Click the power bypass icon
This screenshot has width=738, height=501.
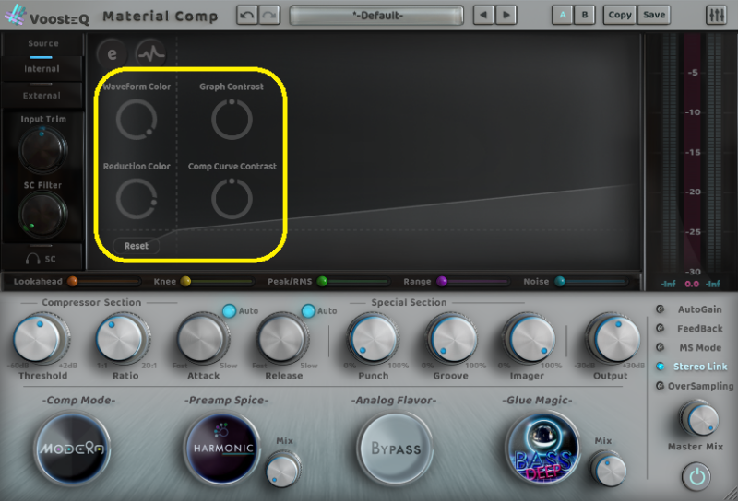696,476
